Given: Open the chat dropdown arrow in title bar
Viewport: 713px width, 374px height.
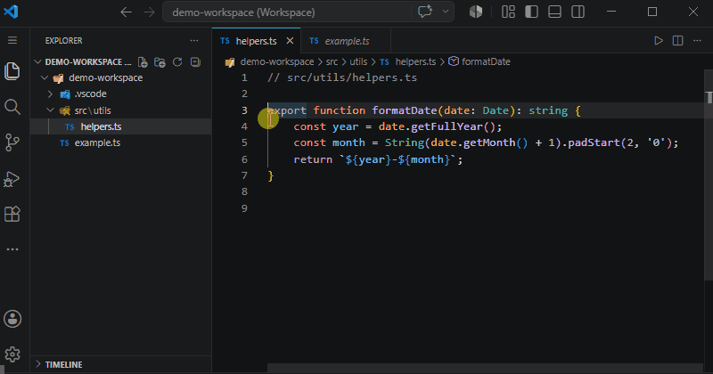Looking at the screenshot, I should (x=446, y=12).
